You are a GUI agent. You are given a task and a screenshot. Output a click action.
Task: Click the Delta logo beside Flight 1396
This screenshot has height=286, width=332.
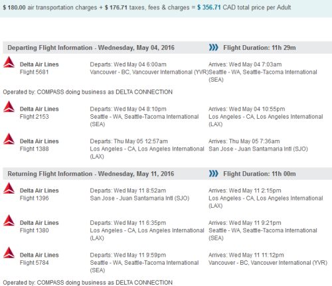click(x=9, y=188)
